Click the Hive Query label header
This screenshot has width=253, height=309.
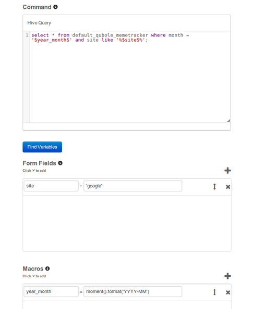pyautogui.click(x=39, y=23)
